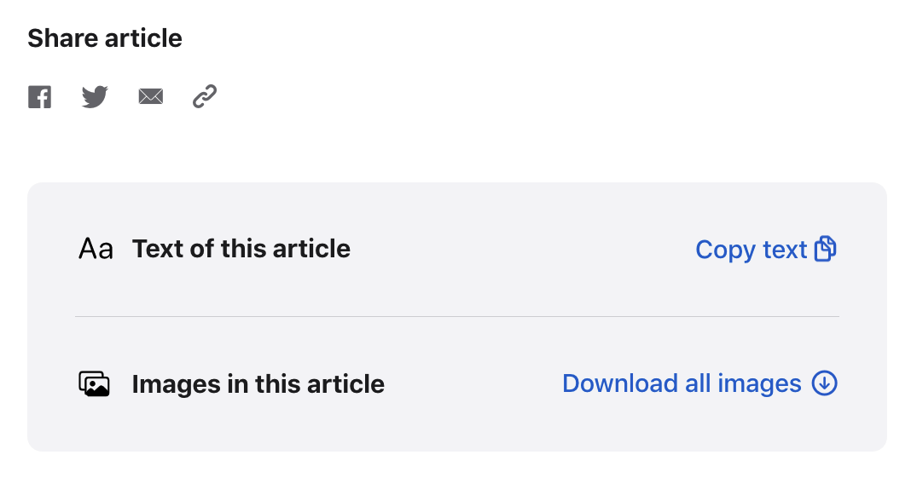The height and width of the screenshot is (478, 917).
Task: Select the "Images in this article" label
Action: pos(258,384)
